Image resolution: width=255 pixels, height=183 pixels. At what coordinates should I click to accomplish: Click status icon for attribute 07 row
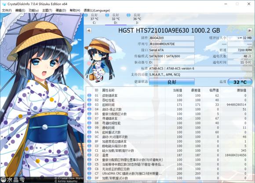point(89,118)
